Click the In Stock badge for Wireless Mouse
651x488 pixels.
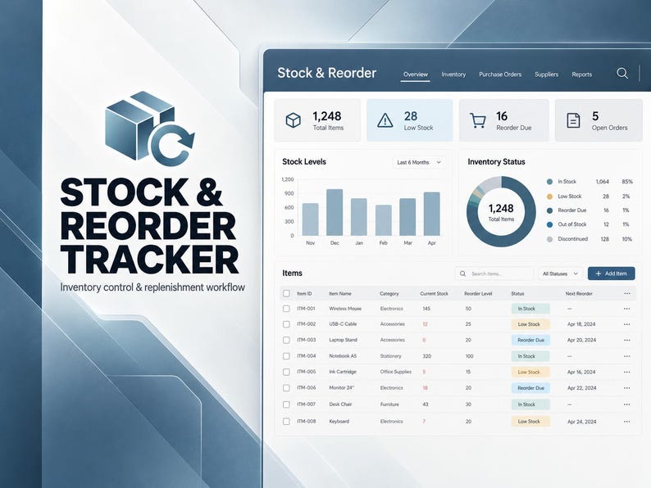point(530,309)
